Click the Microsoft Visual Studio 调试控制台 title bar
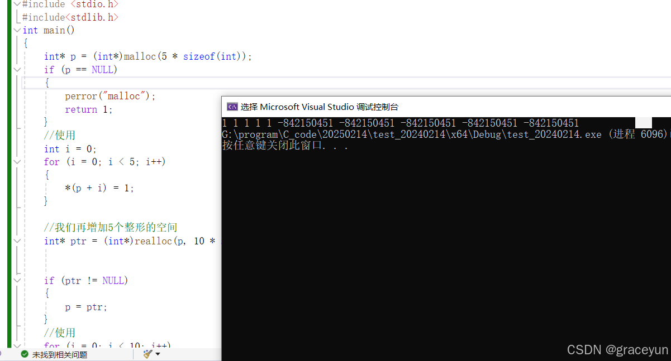The width and height of the screenshot is (671, 361). click(x=446, y=107)
